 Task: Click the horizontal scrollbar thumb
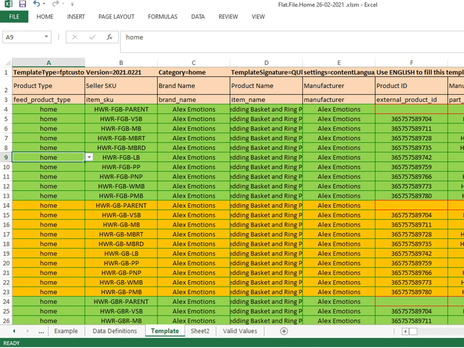pos(413,331)
